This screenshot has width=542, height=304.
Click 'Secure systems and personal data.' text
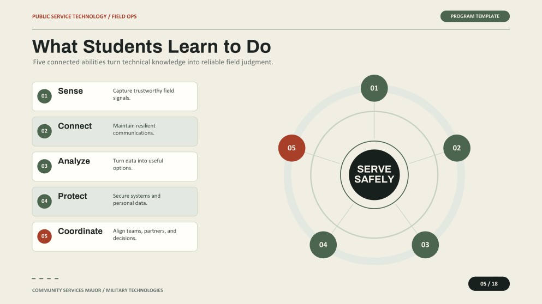(x=136, y=199)
